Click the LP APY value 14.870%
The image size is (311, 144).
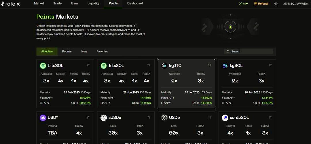coord(267,103)
